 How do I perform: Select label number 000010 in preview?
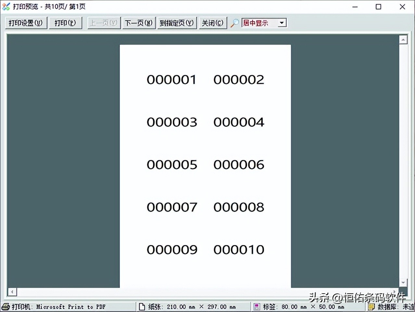[x=239, y=250]
